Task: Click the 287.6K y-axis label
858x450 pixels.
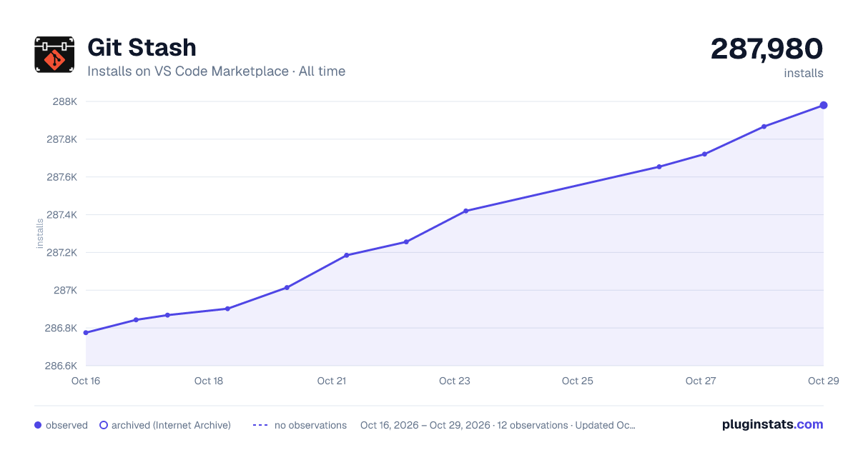Action: tap(61, 177)
